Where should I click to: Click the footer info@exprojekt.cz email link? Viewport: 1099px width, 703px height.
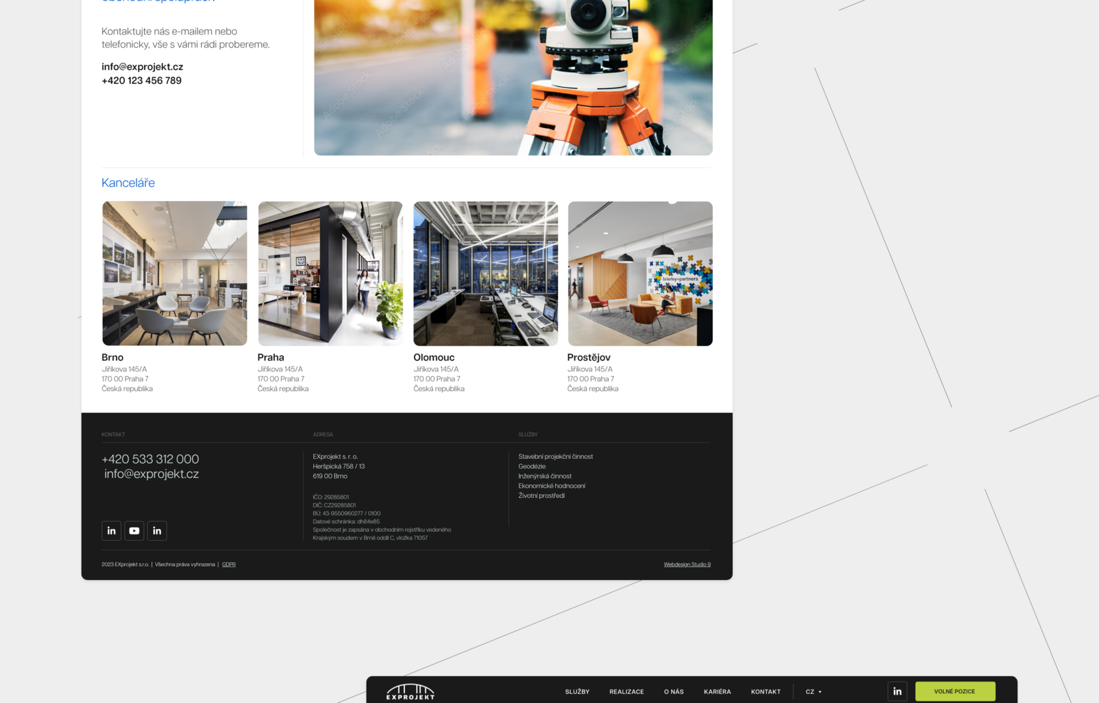pyautogui.click(x=152, y=474)
